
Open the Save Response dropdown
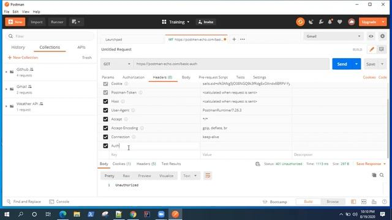point(371,164)
